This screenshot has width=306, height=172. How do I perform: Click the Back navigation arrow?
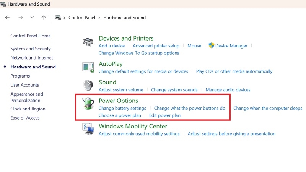tap(7, 18)
